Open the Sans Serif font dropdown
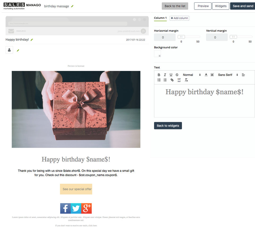The image size is (255, 228). 228,75
